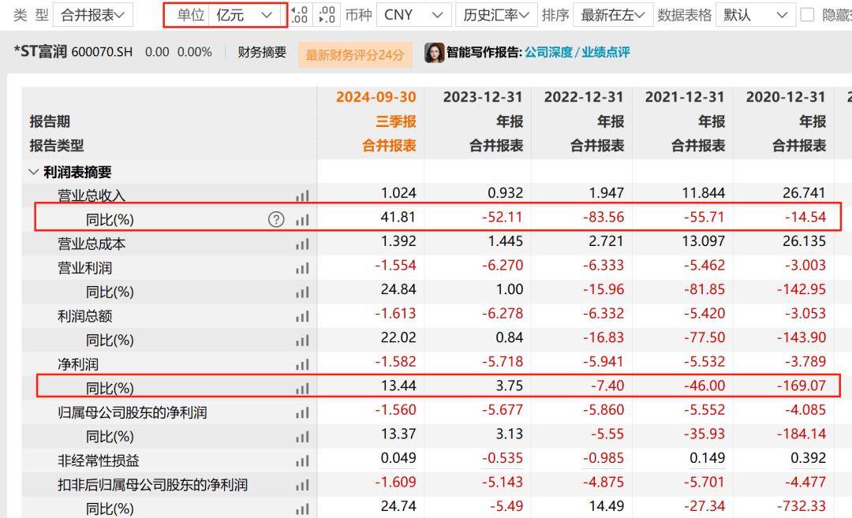Click the increase decimal places icon

point(298,14)
